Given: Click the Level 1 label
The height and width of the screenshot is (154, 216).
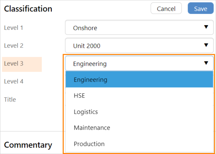Looking at the screenshot, I should click(x=14, y=27).
